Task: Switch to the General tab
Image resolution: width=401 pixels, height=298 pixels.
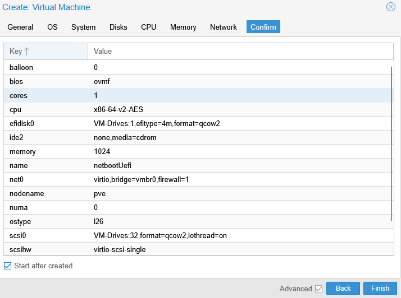Action: pos(20,27)
